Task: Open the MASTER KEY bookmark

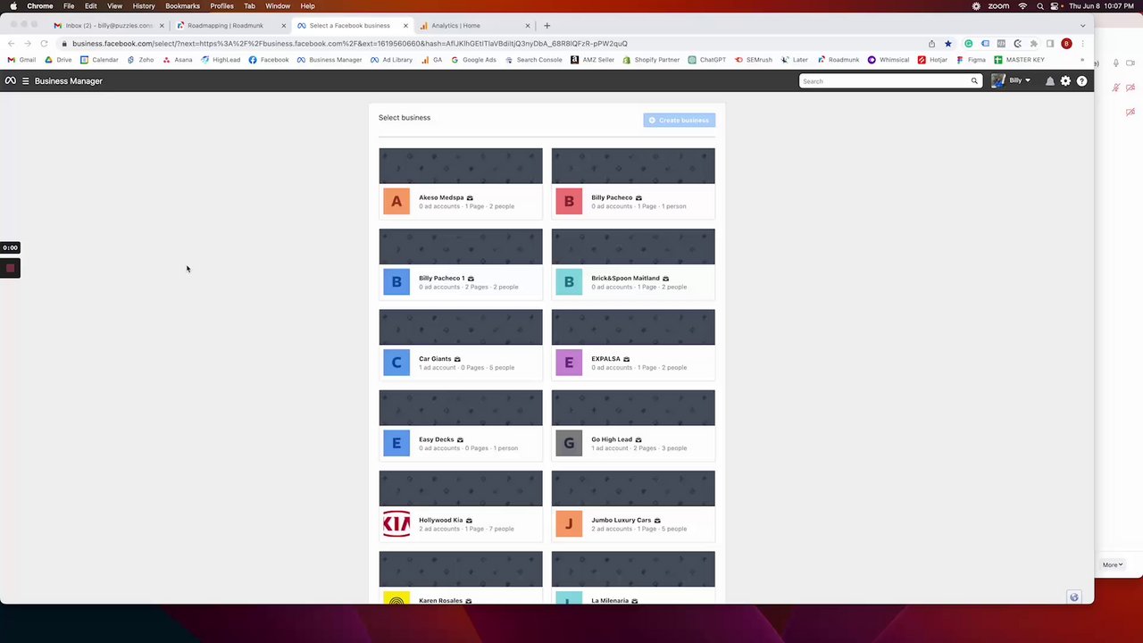Action: pos(1019,60)
